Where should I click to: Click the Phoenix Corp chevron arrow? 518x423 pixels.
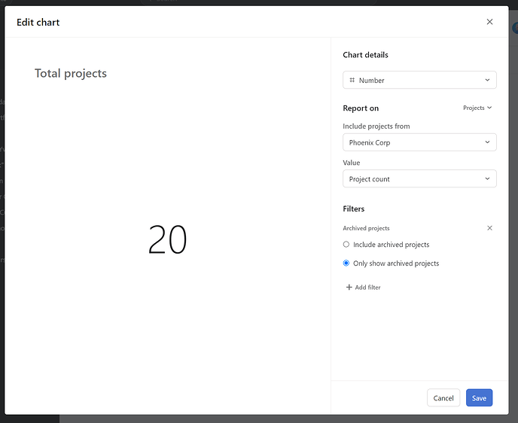(487, 142)
